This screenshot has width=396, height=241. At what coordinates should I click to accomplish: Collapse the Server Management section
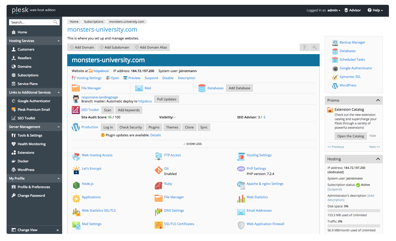coord(59,127)
